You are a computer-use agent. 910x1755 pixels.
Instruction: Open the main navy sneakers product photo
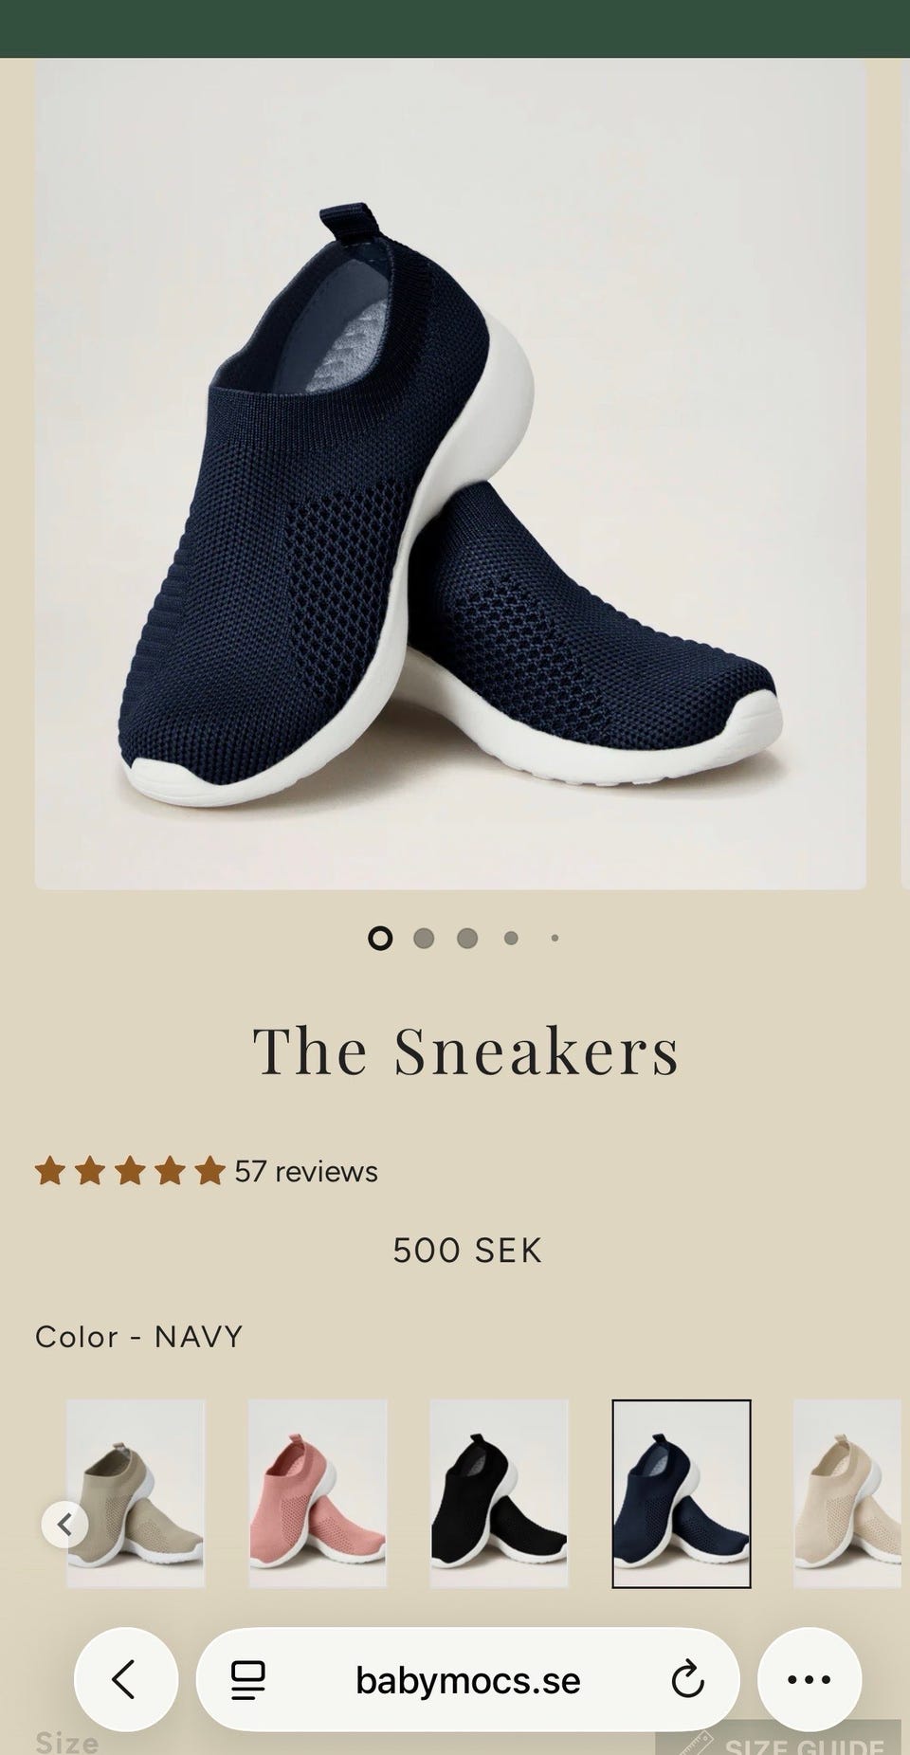point(450,474)
